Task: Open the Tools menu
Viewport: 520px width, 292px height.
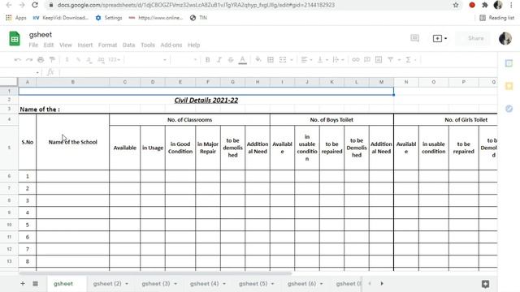Action: [148, 45]
